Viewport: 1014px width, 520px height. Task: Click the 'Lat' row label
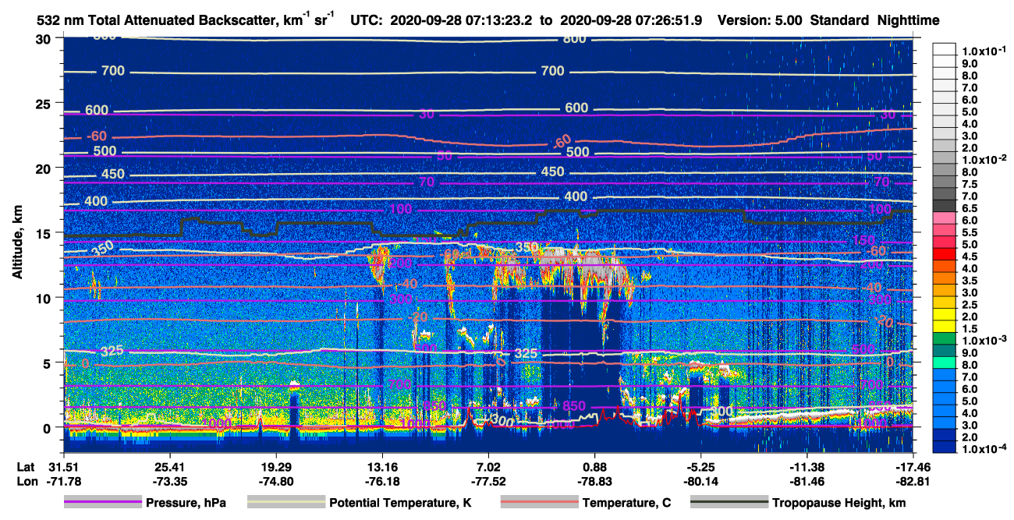(25, 466)
